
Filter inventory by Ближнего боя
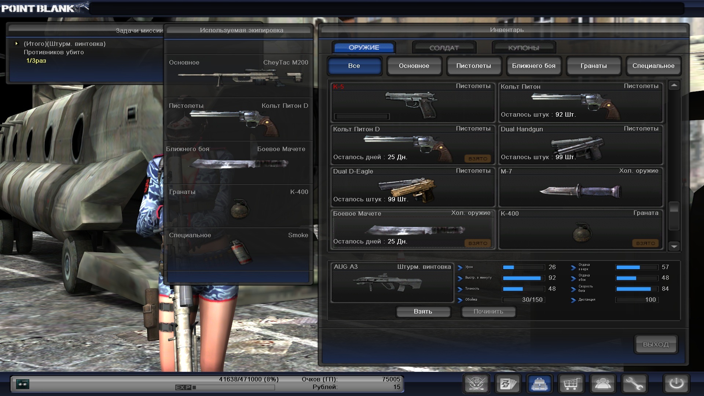534,66
